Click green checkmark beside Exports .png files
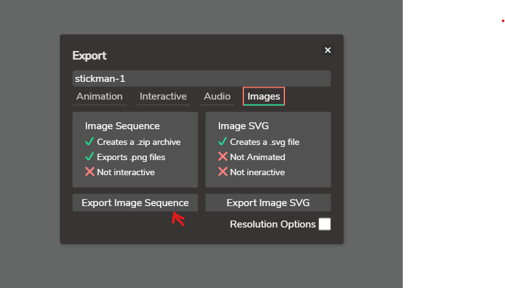Screen dimensions: 505x288 tap(90, 157)
